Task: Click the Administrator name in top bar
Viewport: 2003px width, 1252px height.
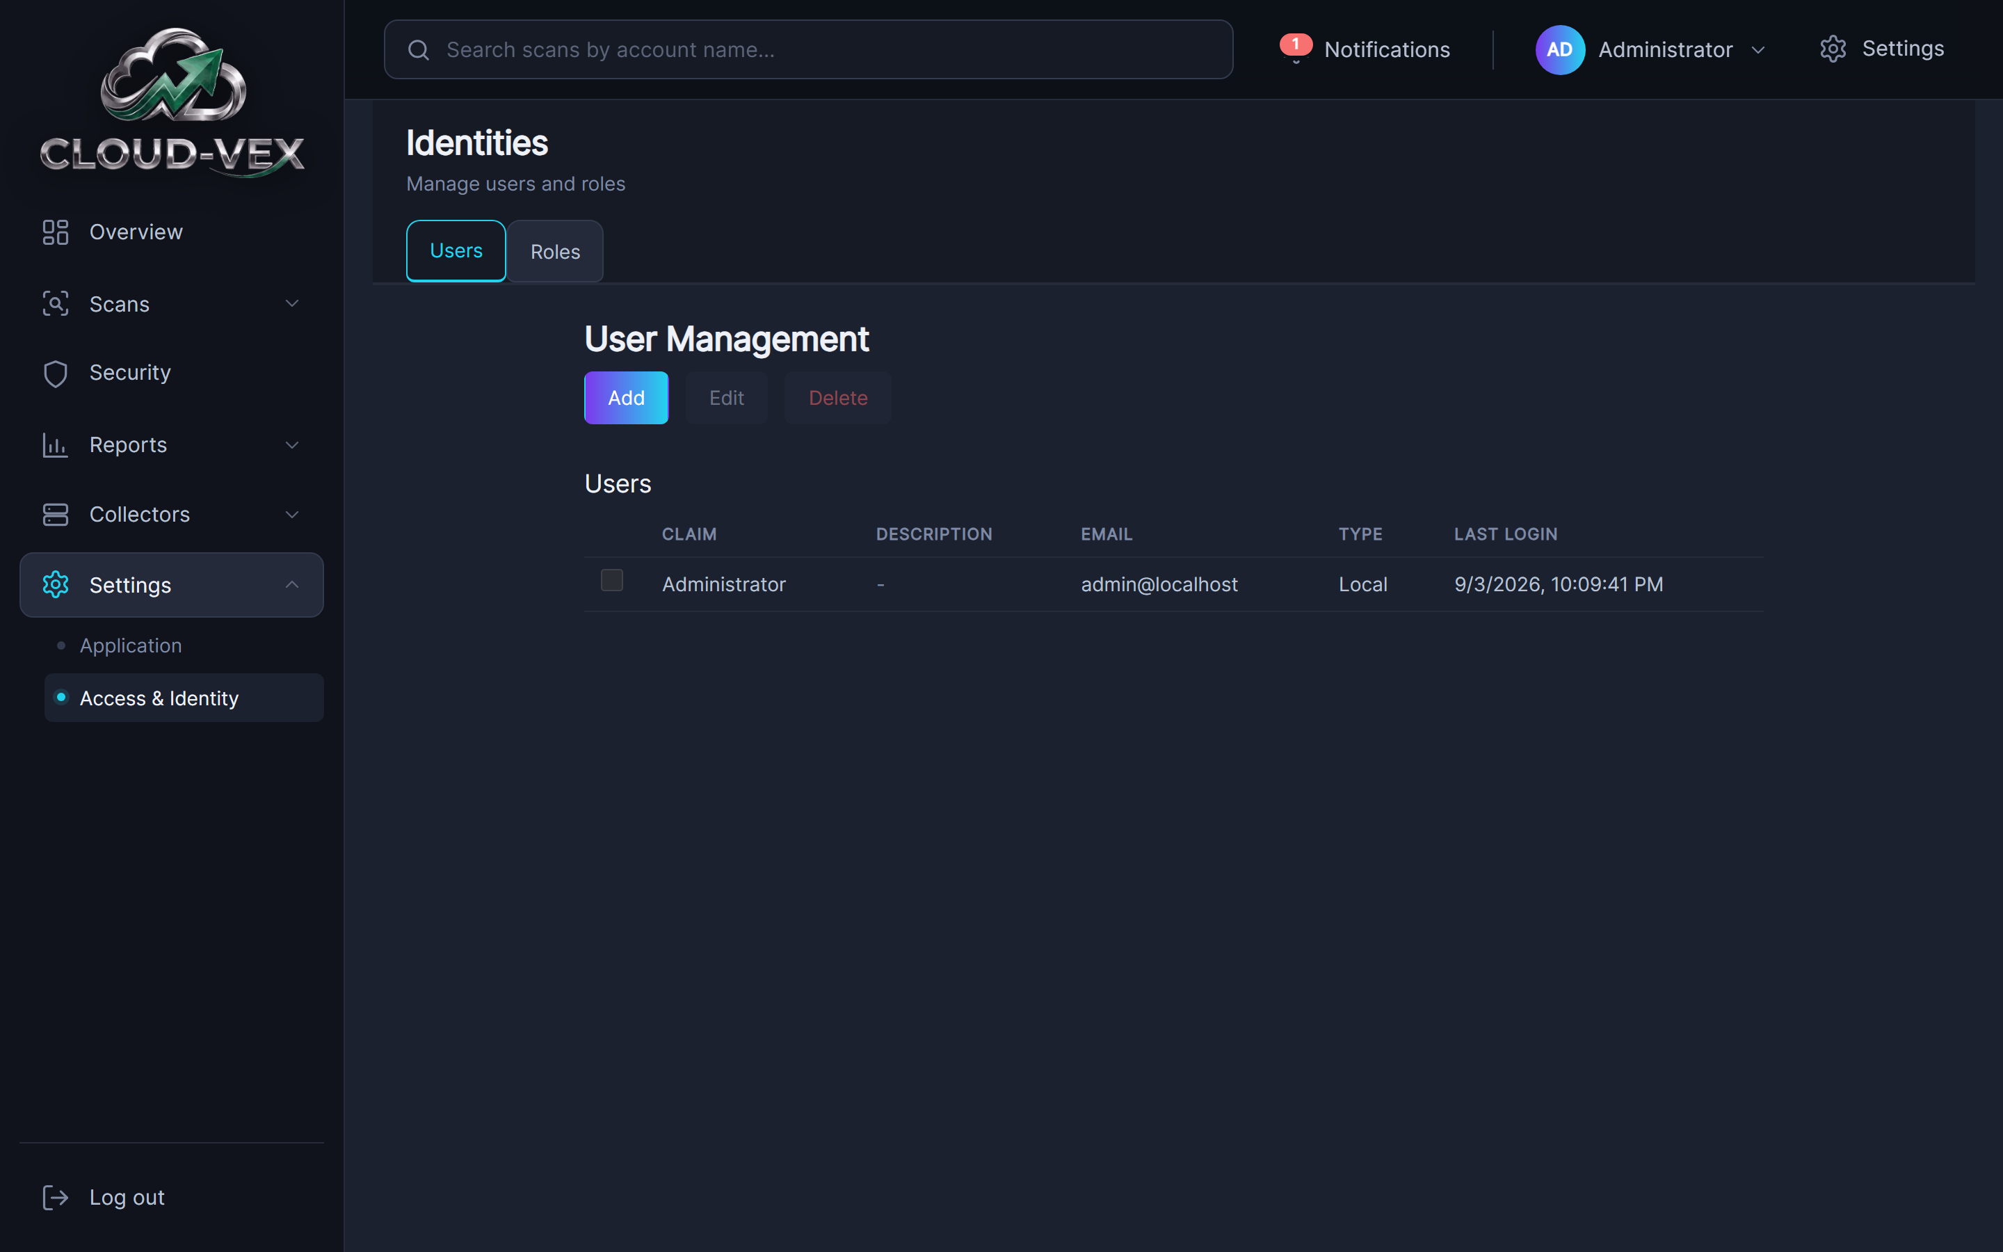Action: (x=1665, y=49)
